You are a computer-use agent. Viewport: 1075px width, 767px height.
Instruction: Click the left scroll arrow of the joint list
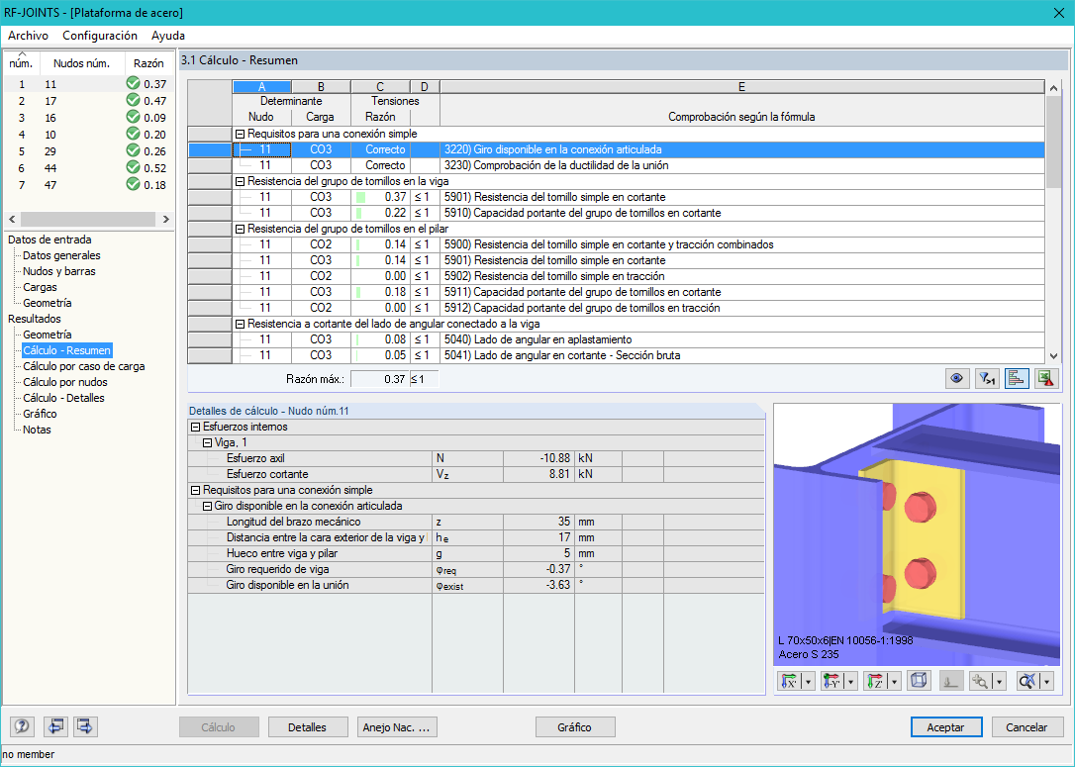click(12, 220)
